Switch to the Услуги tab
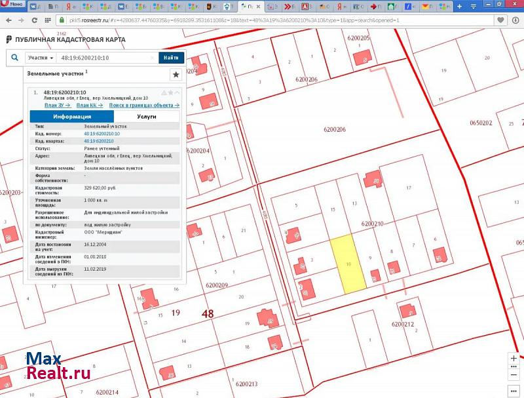Viewport: 524px width, 398px height. (146, 116)
